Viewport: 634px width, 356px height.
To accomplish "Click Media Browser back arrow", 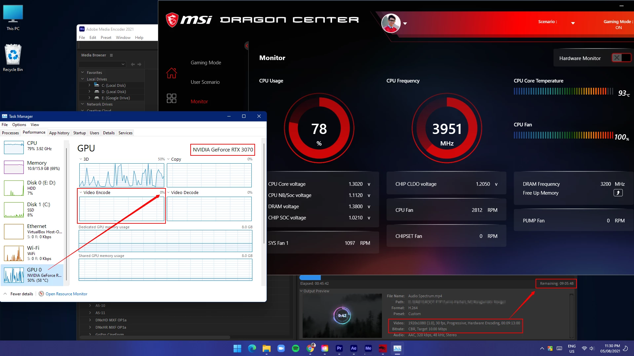I will [x=133, y=64].
